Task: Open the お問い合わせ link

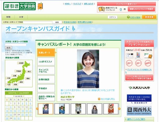Action: (x=89, y=4)
